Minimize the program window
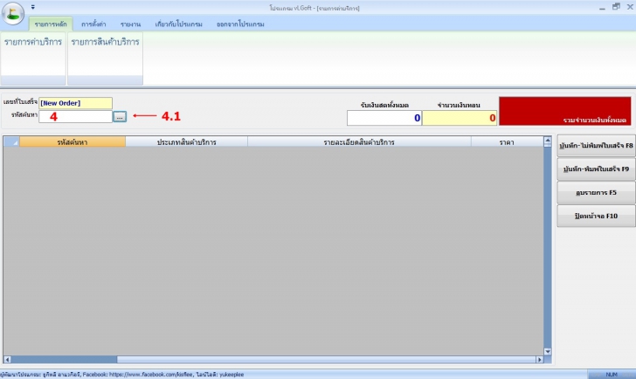The height and width of the screenshot is (379, 636). [602, 8]
